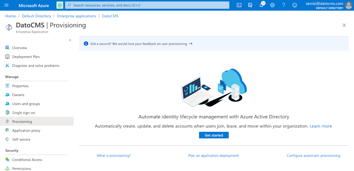354x171 pixels.
Task: Open Cloud Shell icon
Action: click(x=239, y=5)
